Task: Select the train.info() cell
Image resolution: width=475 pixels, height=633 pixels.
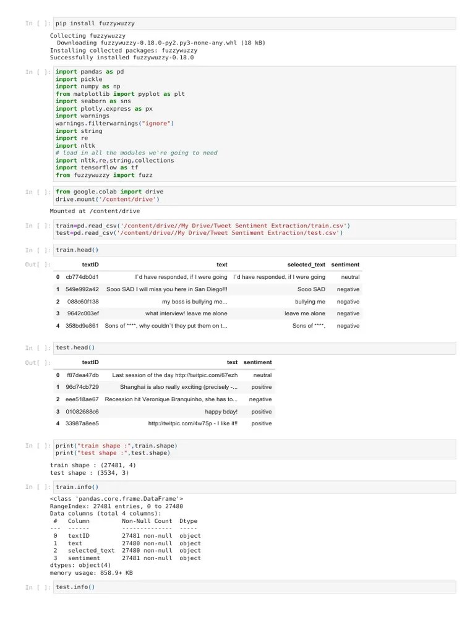Action: coord(254,487)
